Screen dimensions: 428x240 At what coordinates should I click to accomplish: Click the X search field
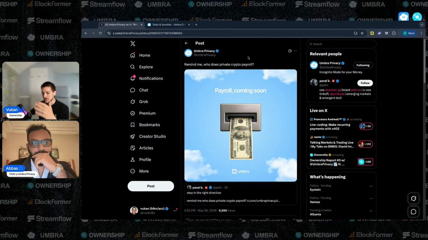pyautogui.click(x=341, y=44)
